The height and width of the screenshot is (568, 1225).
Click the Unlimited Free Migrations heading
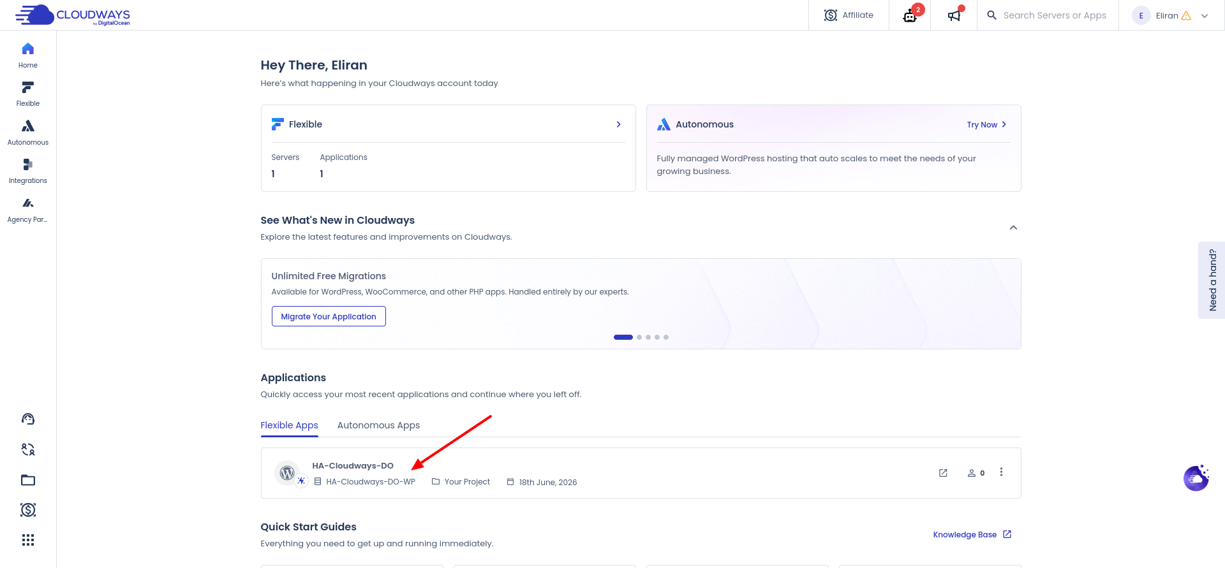tap(329, 276)
